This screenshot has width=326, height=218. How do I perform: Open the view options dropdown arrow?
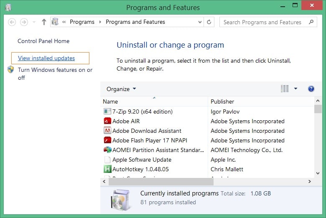(295, 89)
